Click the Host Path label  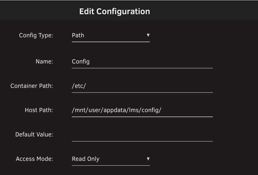click(x=39, y=110)
